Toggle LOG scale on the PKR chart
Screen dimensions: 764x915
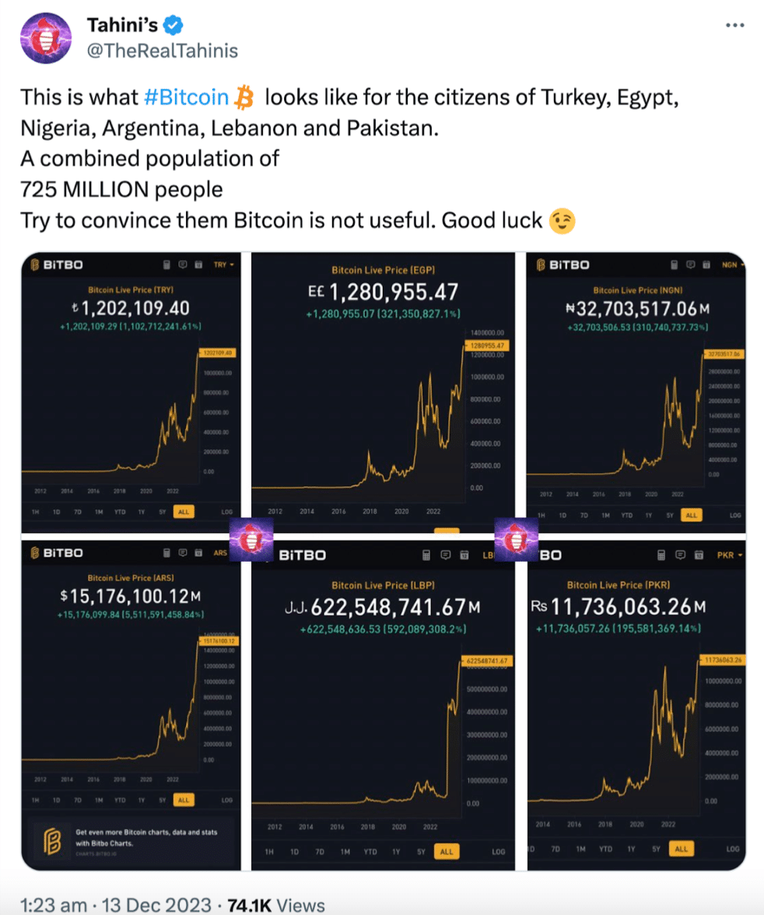point(732,849)
